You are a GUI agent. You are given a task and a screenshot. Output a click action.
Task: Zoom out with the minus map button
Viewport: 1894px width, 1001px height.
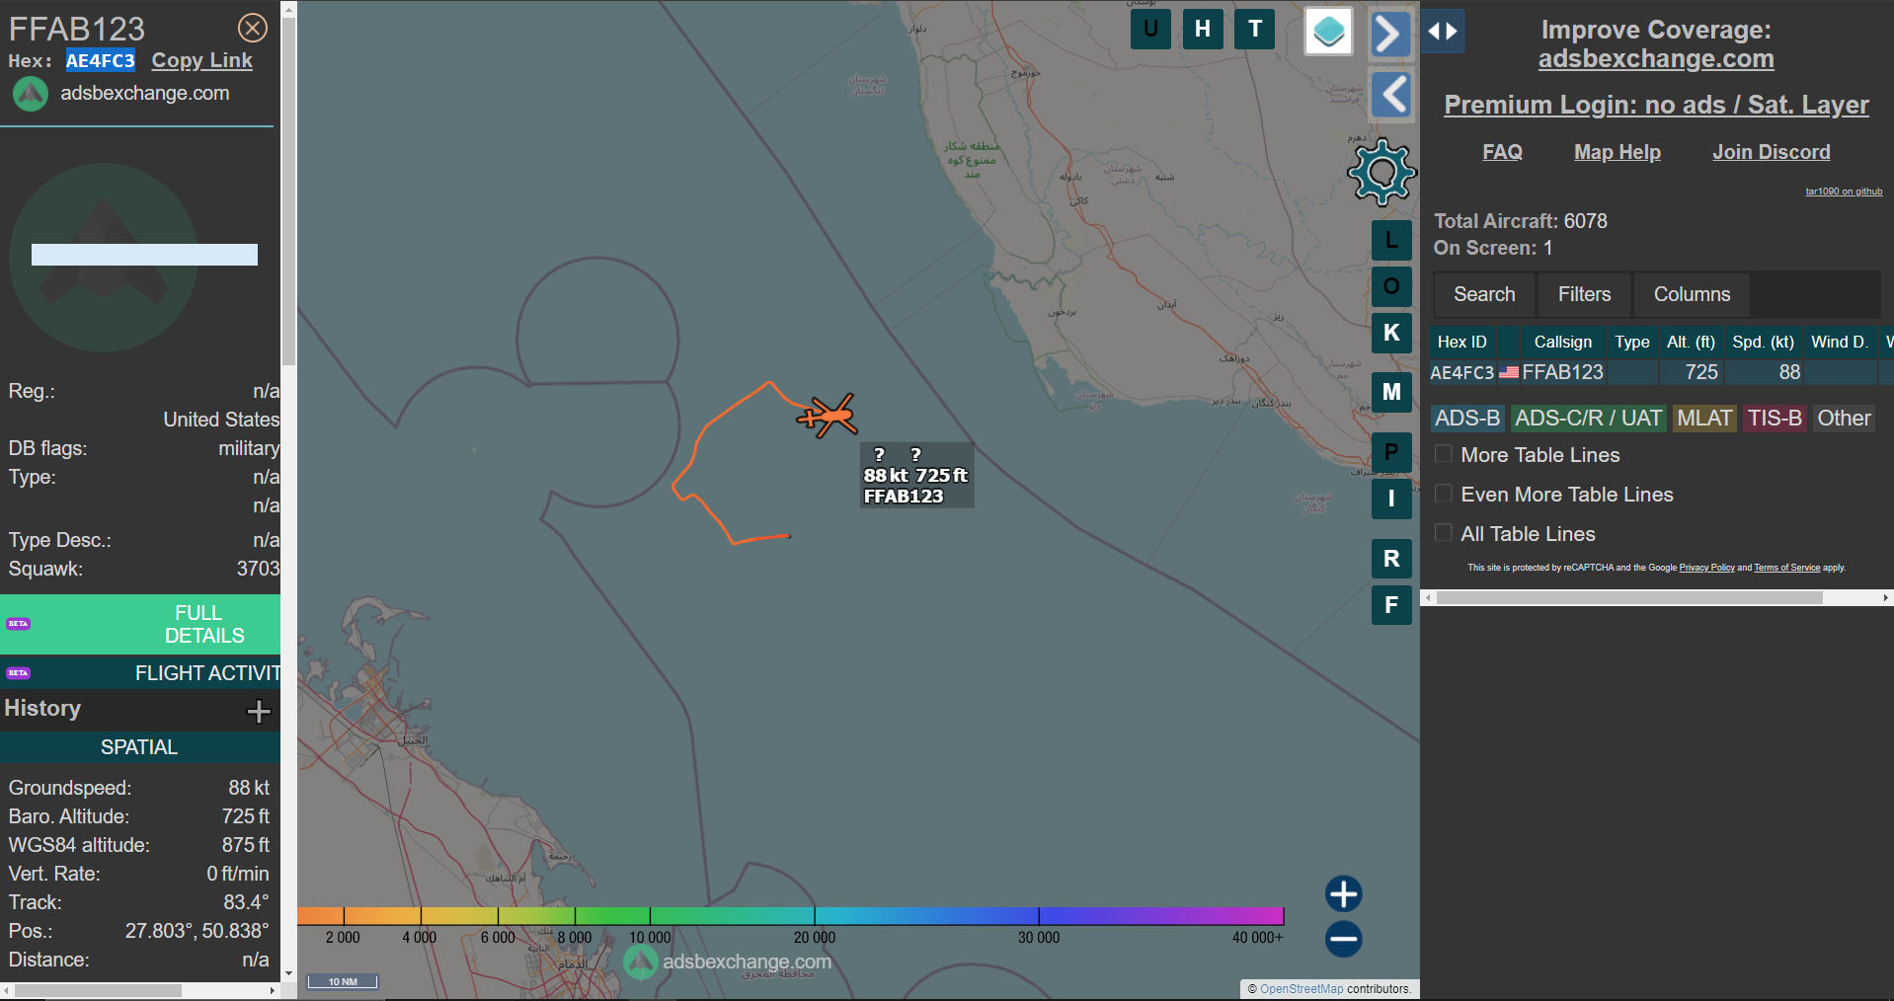1343,939
